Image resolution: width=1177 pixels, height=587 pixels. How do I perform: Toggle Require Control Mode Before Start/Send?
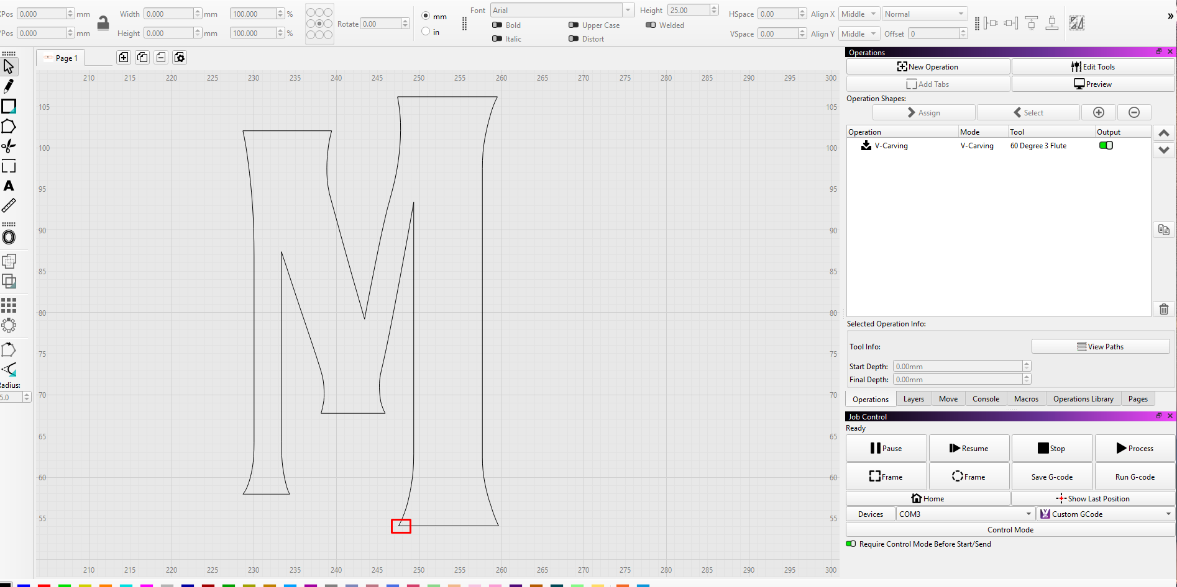(851, 544)
